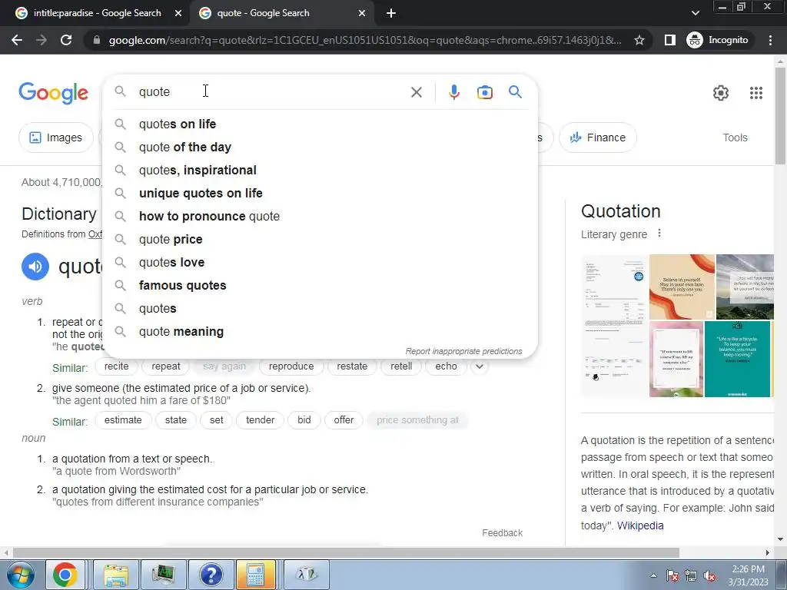Select suggestion 'quotes on life'

(x=320, y=124)
